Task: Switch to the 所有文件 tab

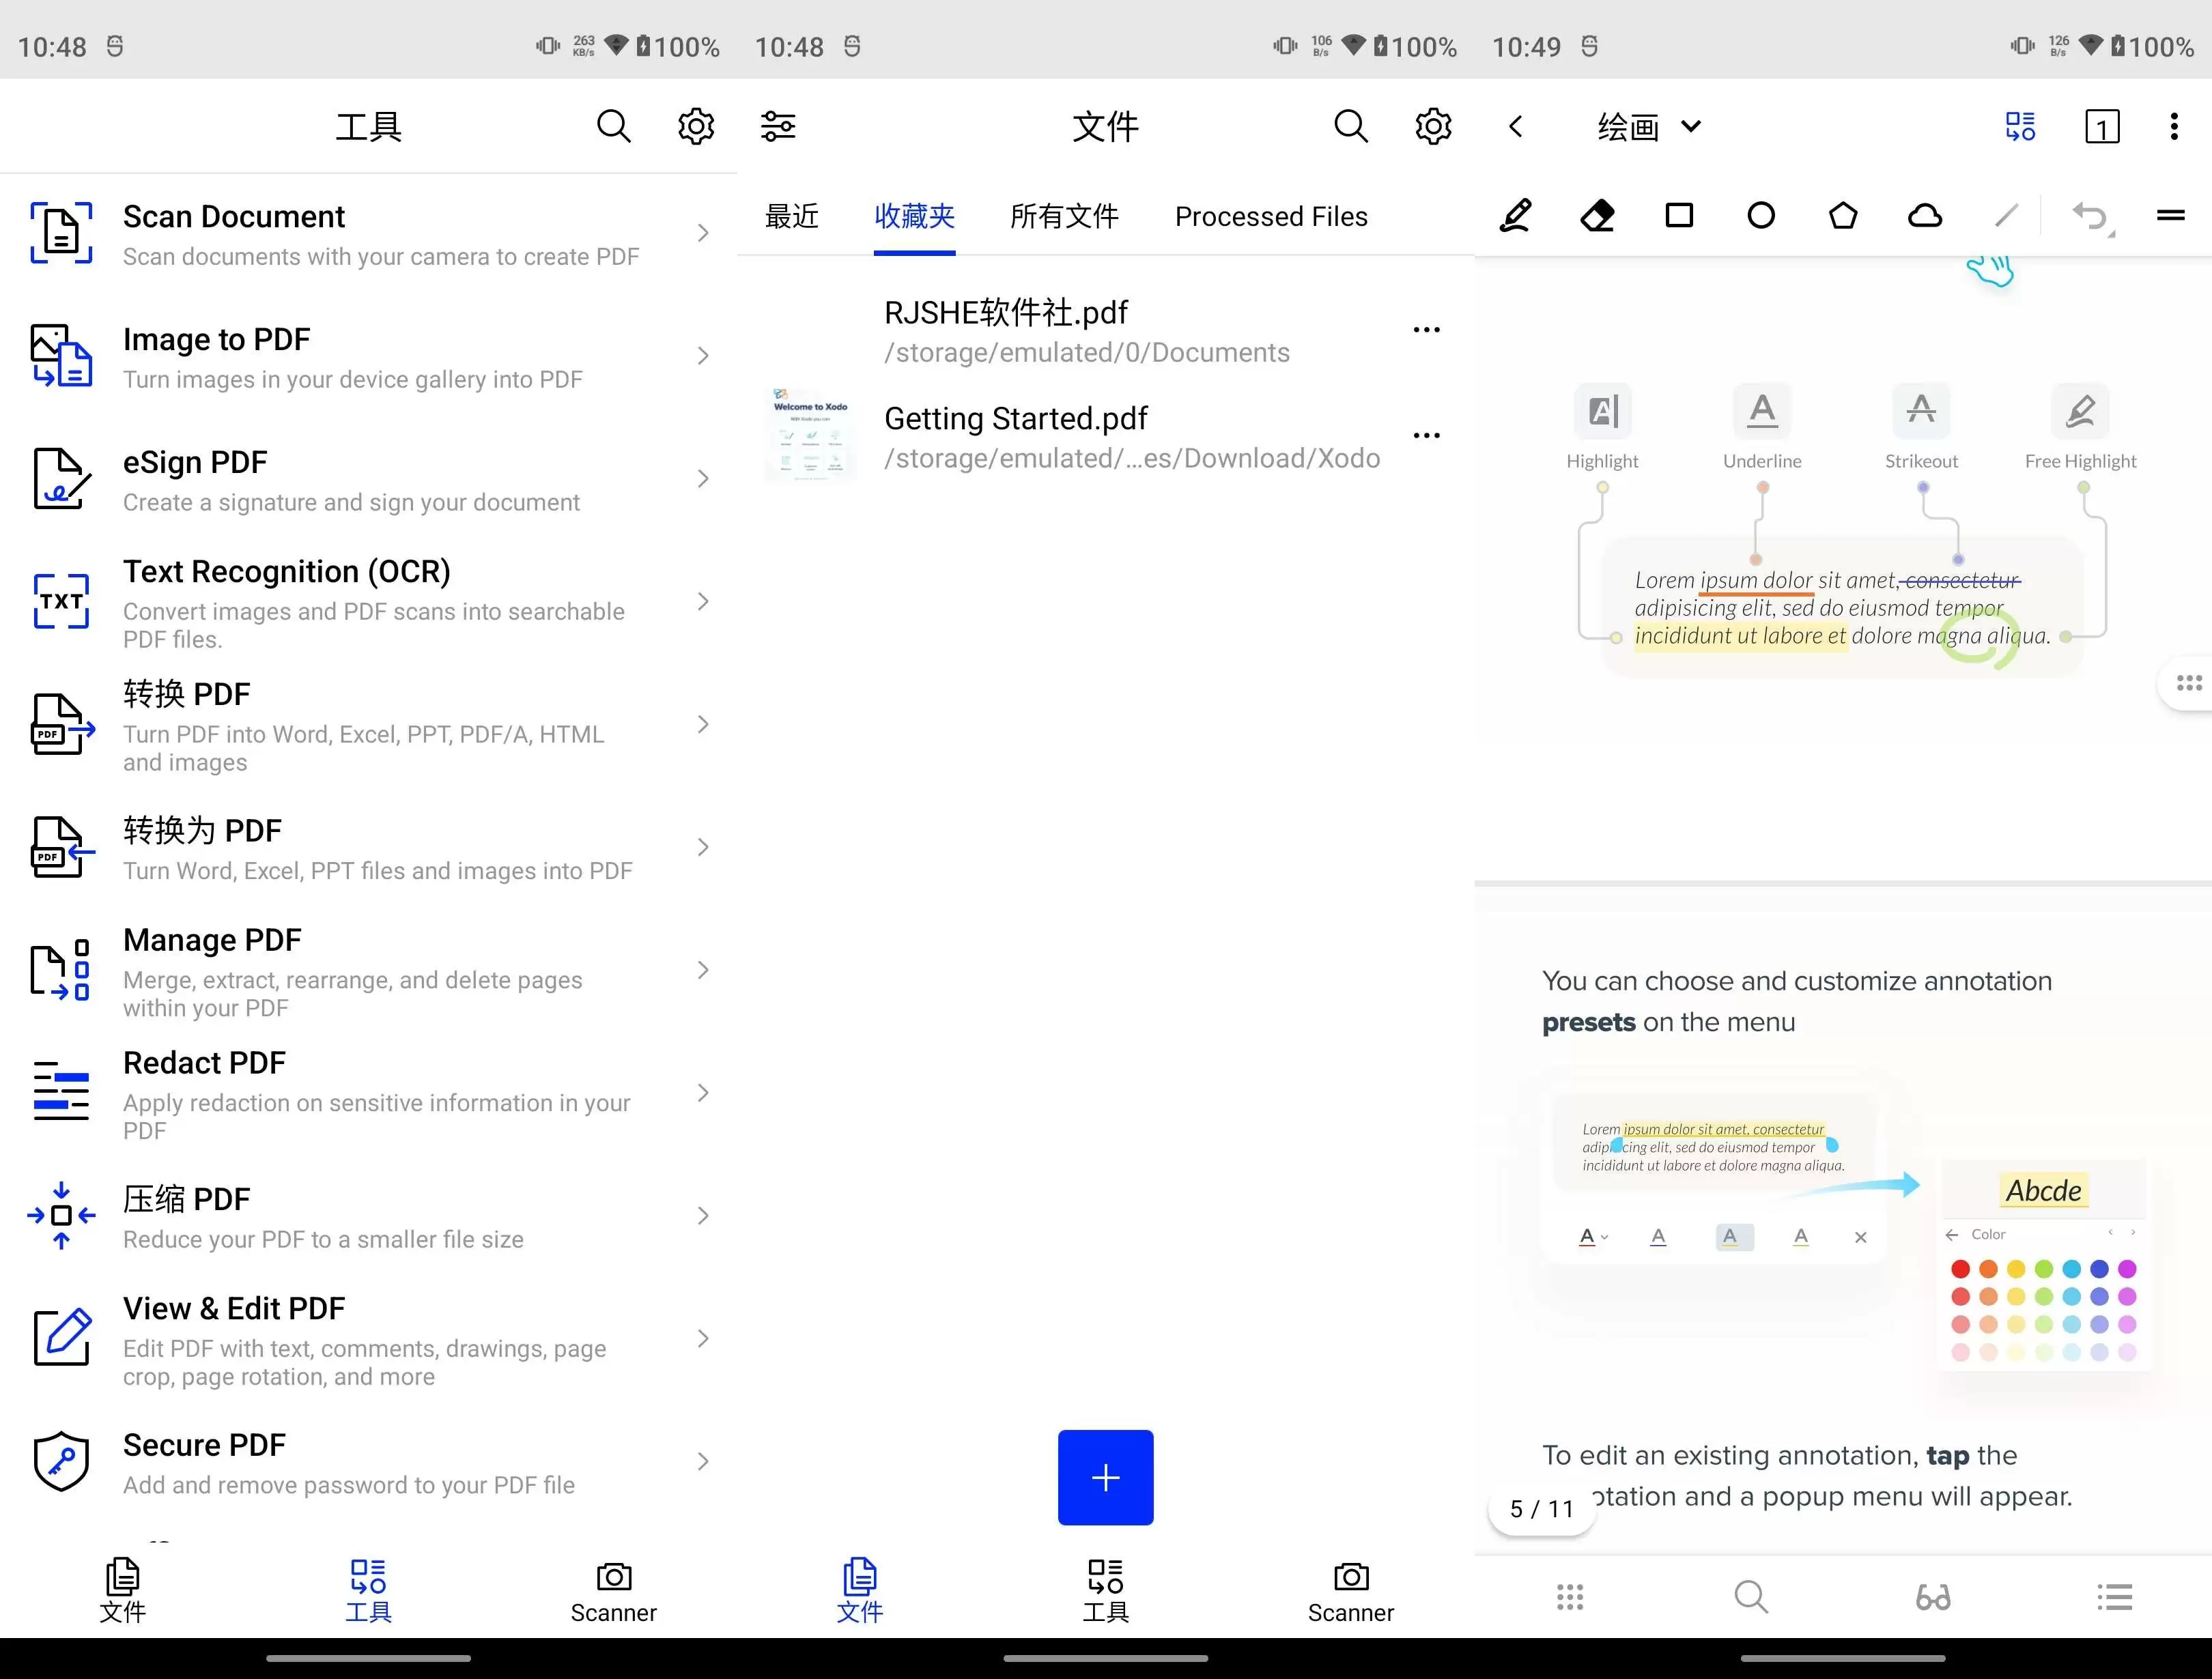Action: pyautogui.click(x=1065, y=216)
